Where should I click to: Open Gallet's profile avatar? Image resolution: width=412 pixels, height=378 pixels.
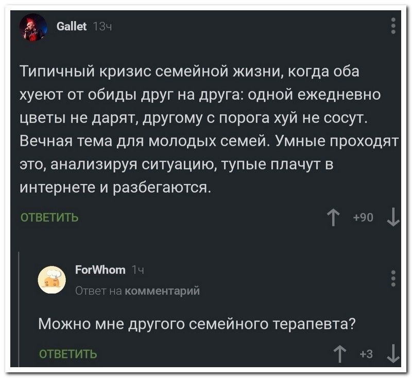click(35, 28)
